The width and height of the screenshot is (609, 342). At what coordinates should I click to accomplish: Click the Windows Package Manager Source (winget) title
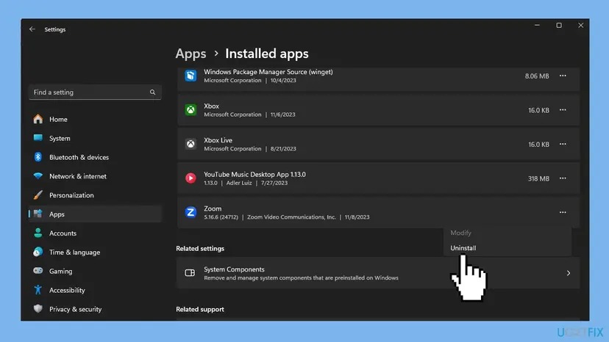[268, 72]
